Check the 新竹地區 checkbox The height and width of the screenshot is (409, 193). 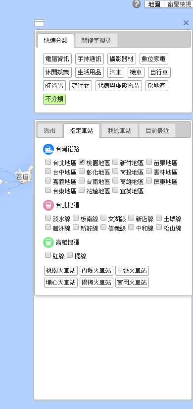(115, 162)
